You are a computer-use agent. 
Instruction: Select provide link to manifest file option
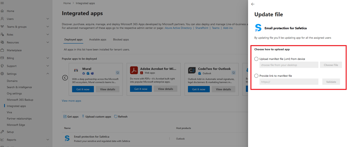(x=256, y=76)
